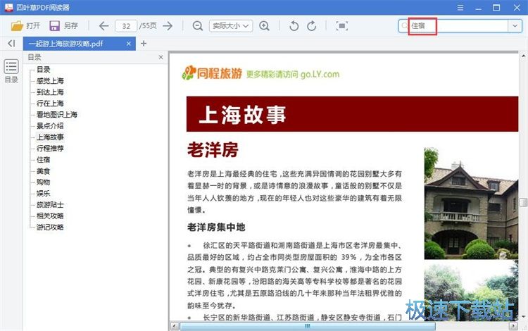Rotate page clockwise

(312, 26)
